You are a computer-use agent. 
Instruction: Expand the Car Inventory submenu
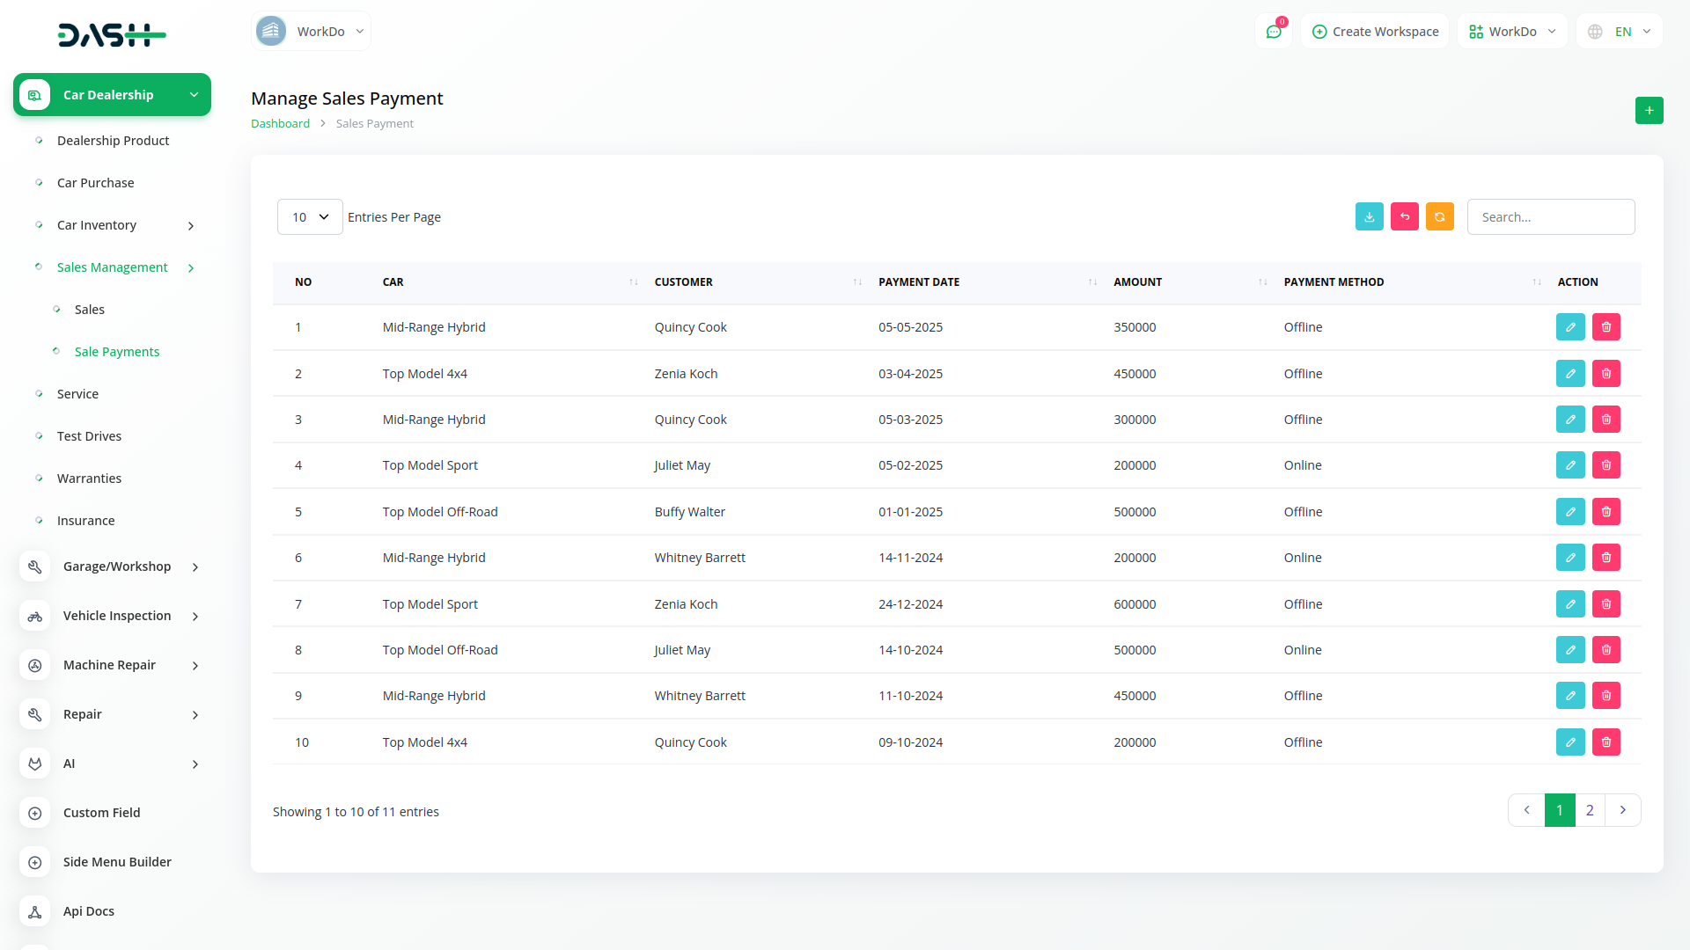191,226
